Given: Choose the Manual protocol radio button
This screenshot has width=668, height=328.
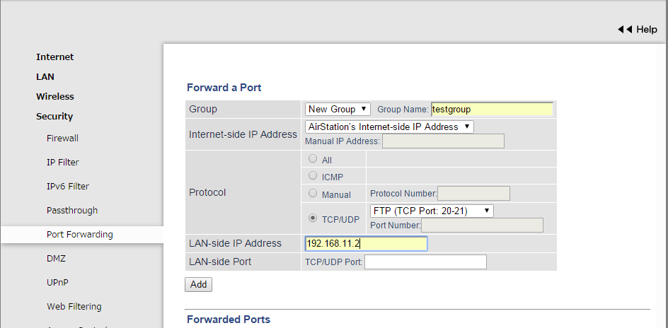Looking at the screenshot, I should (x=313, y=193).
